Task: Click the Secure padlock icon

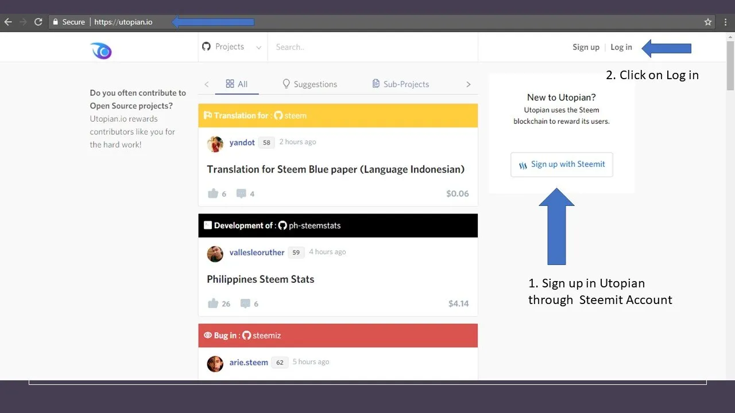Action: [x=56, y=22]
